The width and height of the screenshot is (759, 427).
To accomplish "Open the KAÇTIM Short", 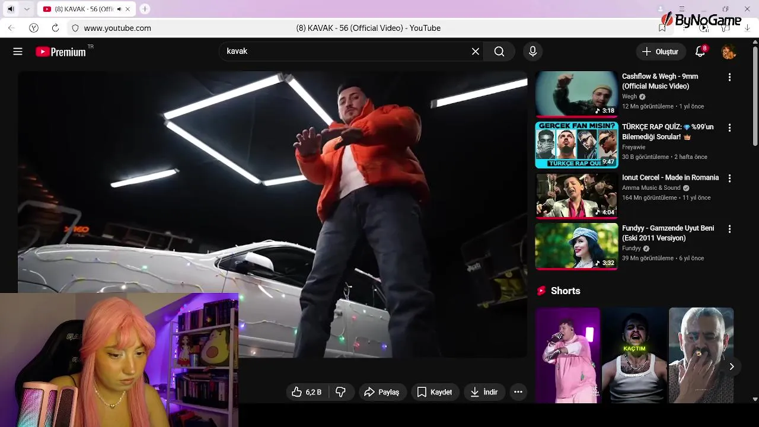I will [x=634, y=355].
